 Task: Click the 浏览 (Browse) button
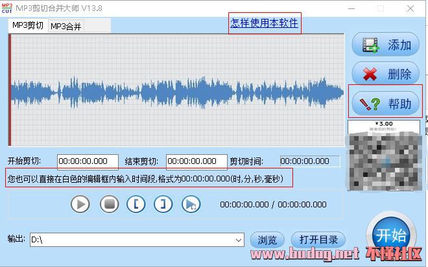tap(267, 240)
